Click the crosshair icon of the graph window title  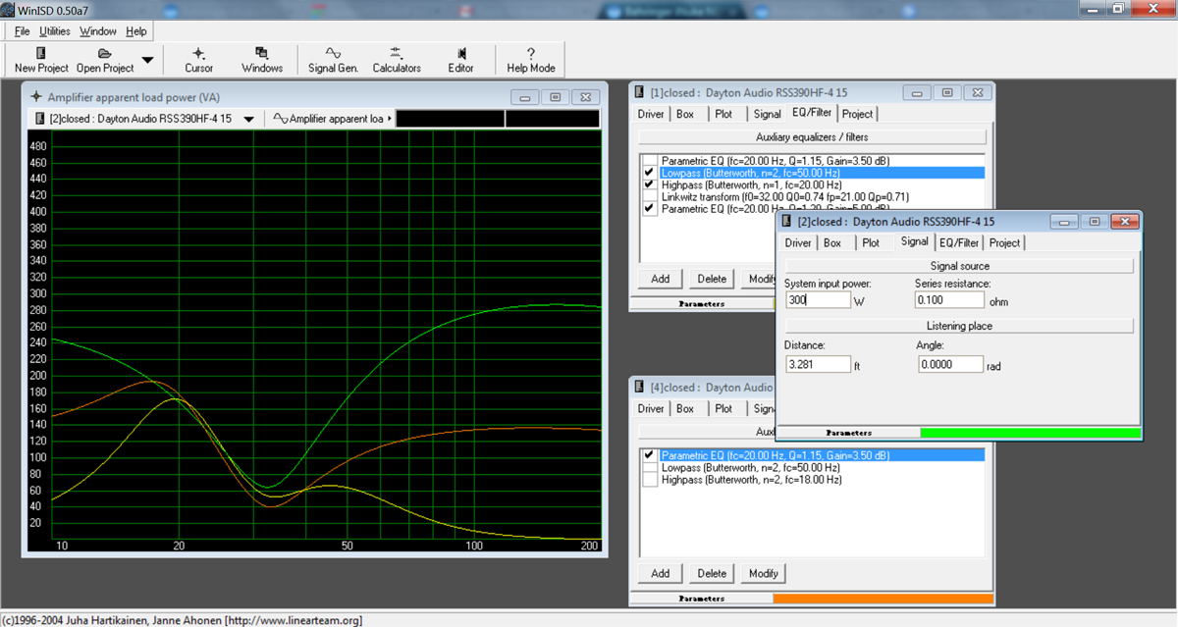[36, 97]
